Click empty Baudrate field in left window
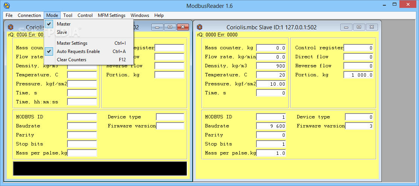419x186 pixels. (x=82, y=126)
